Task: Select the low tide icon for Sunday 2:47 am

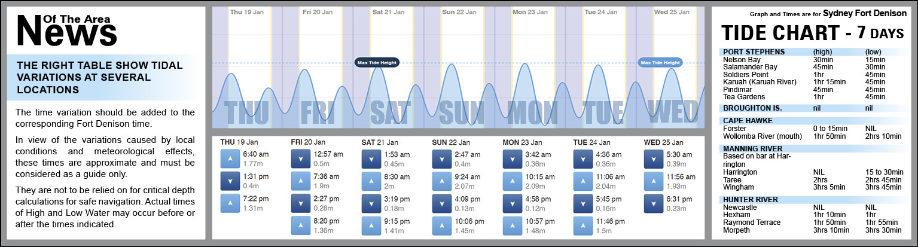Action: (x=441, y=159)
